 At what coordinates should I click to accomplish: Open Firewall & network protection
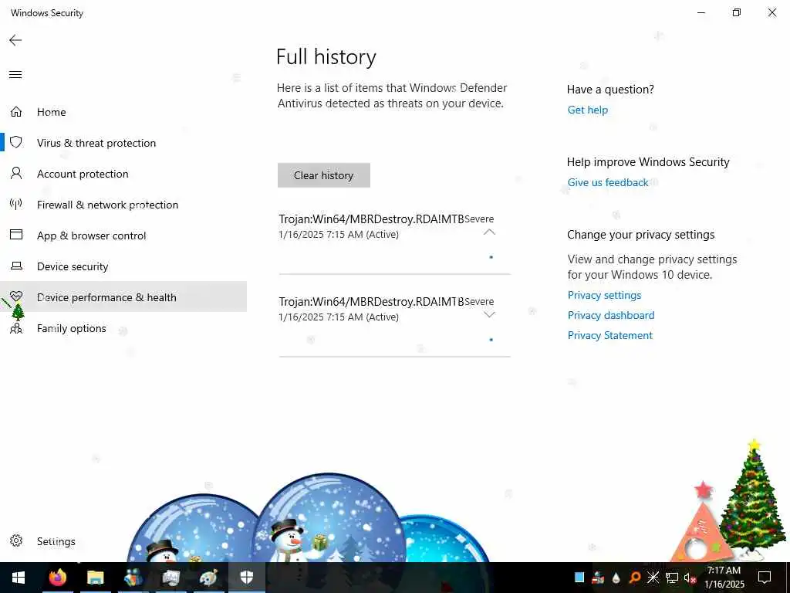click(107, 205)
